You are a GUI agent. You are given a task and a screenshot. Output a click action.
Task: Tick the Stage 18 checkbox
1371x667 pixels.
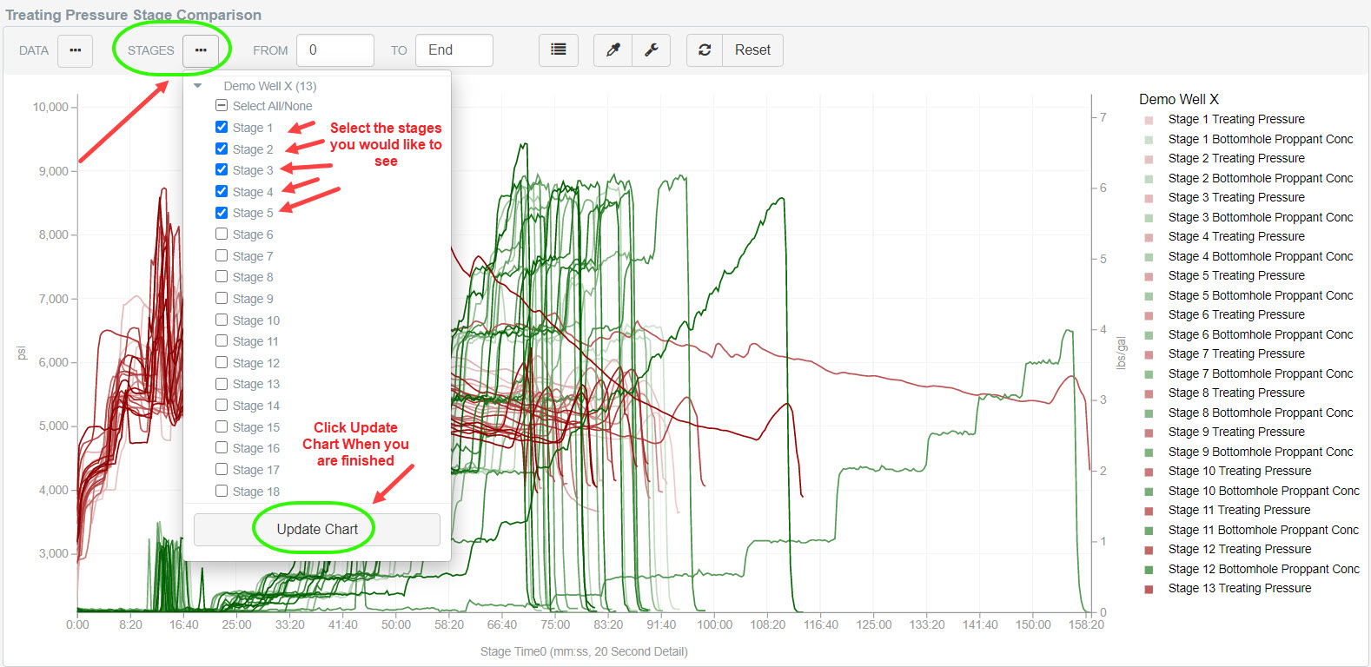tap(222, 491)
